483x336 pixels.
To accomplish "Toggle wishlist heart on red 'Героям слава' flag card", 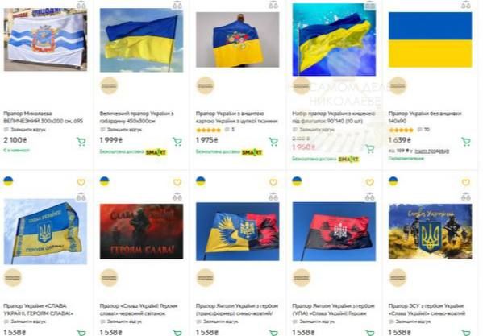I will tap(177, 182).
